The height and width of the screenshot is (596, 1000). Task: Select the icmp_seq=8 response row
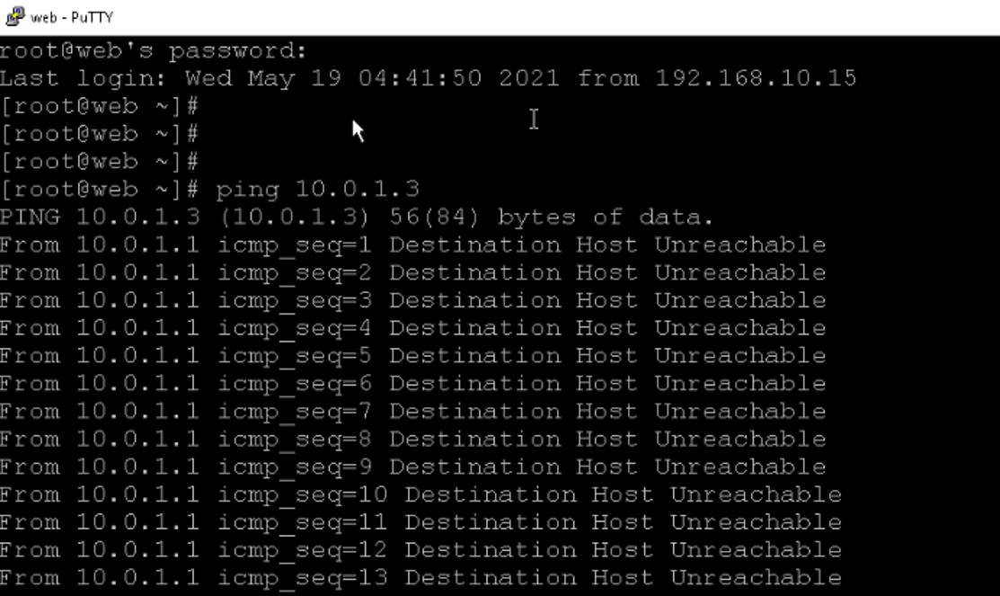click(413, 439)
